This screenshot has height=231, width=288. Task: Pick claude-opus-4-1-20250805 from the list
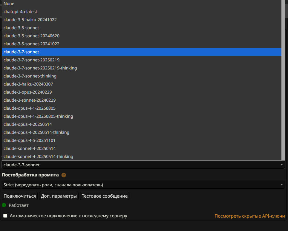(x=29, y=108)
